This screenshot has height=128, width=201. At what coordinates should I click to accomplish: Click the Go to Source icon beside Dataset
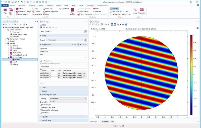(86, 40)
